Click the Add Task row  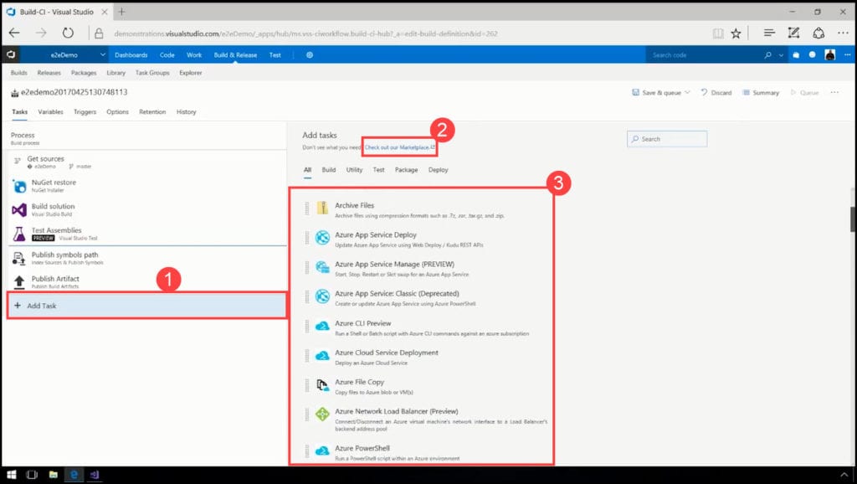tap(147, 306)
